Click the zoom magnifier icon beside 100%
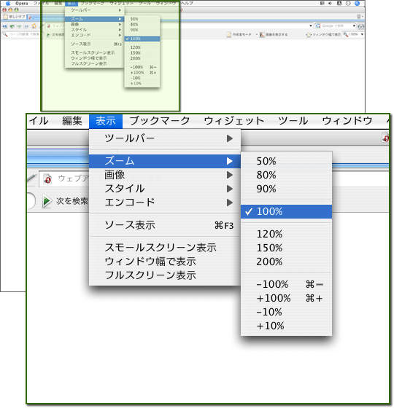 coord(346,34)
